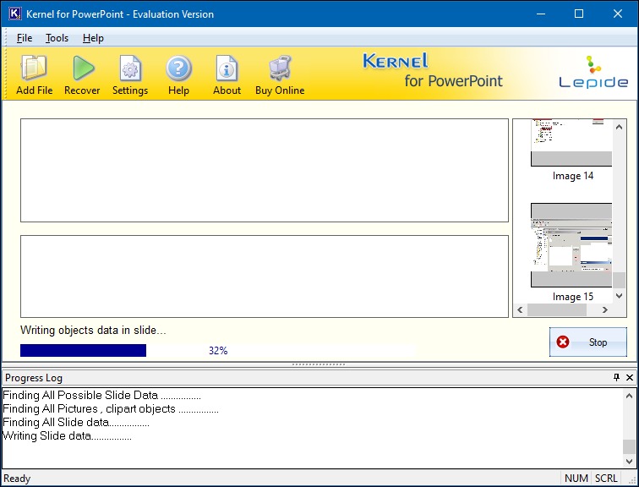The width and height of the screenshot is (639, 487).
Task: Click the Lepide logo
Action: [593, 73]
